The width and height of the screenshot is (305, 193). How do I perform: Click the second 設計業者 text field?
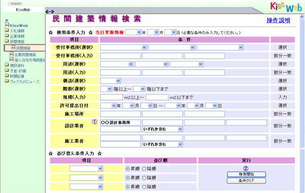pyautogui.click(x=163, y=122)
